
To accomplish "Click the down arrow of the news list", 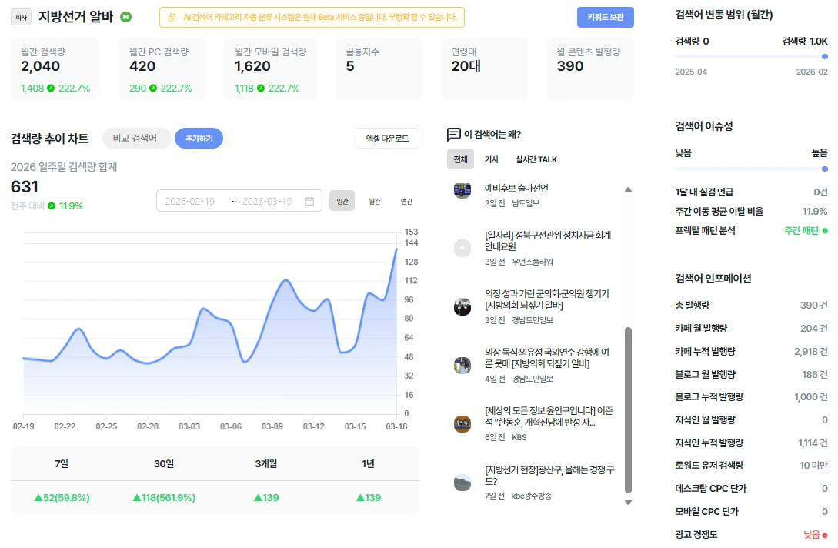I will click(x=629, y=502).
